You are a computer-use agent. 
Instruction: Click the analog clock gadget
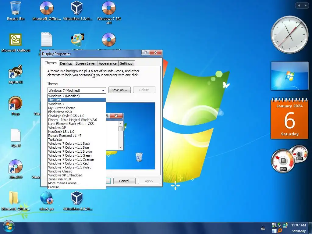coord(289,35)
